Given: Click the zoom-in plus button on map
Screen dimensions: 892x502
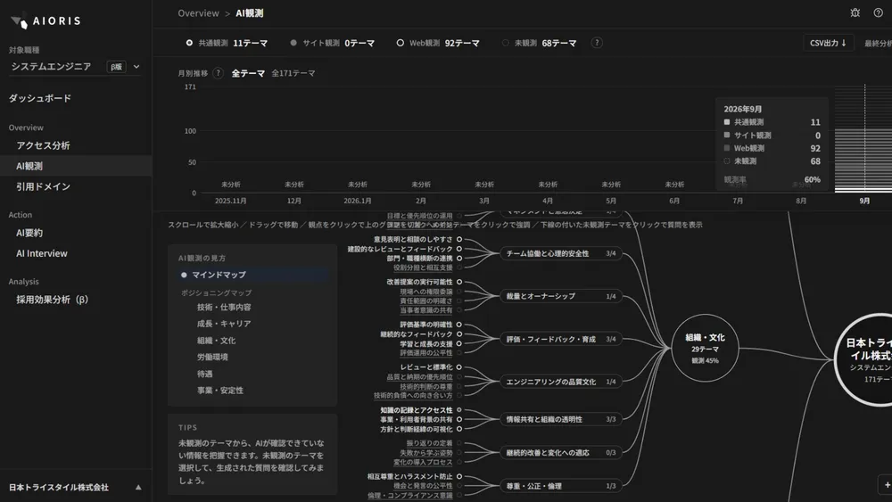Looking at the screenshot, I should (887, 485).
